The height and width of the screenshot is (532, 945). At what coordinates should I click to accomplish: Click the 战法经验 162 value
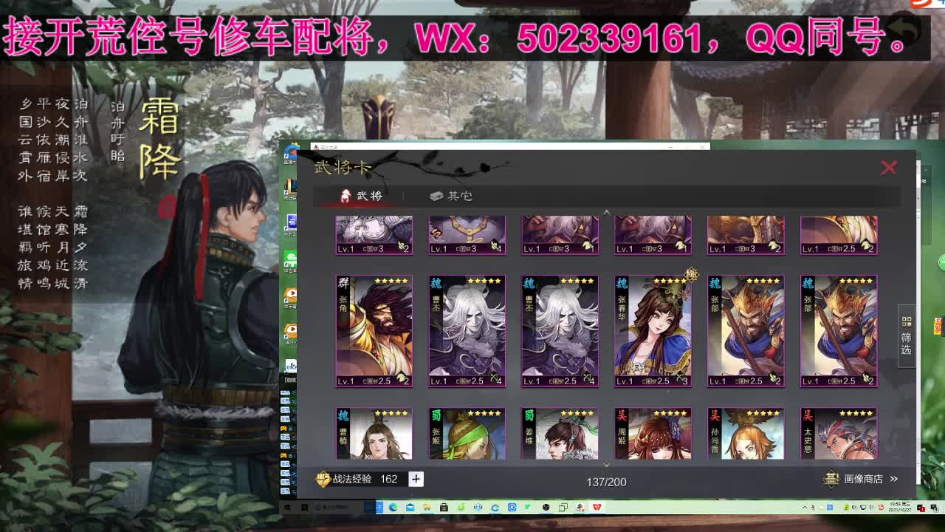tap(389, 479)
